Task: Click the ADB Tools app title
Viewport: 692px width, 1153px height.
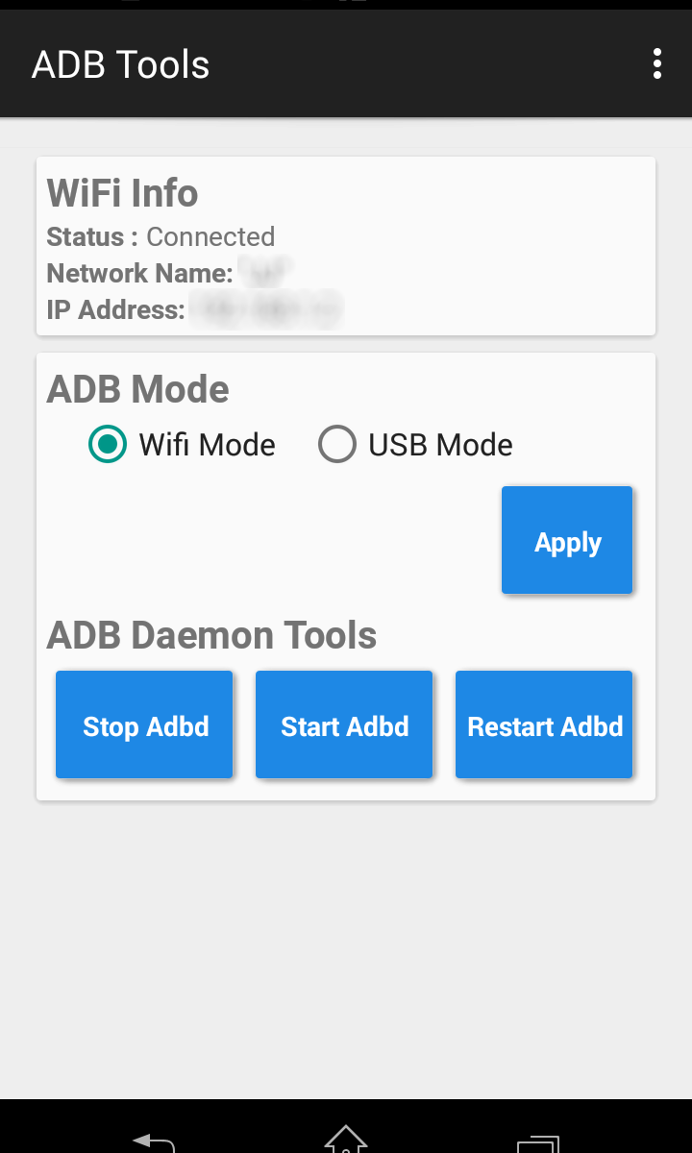Action: pyautogui.click(x=120, y=64)
